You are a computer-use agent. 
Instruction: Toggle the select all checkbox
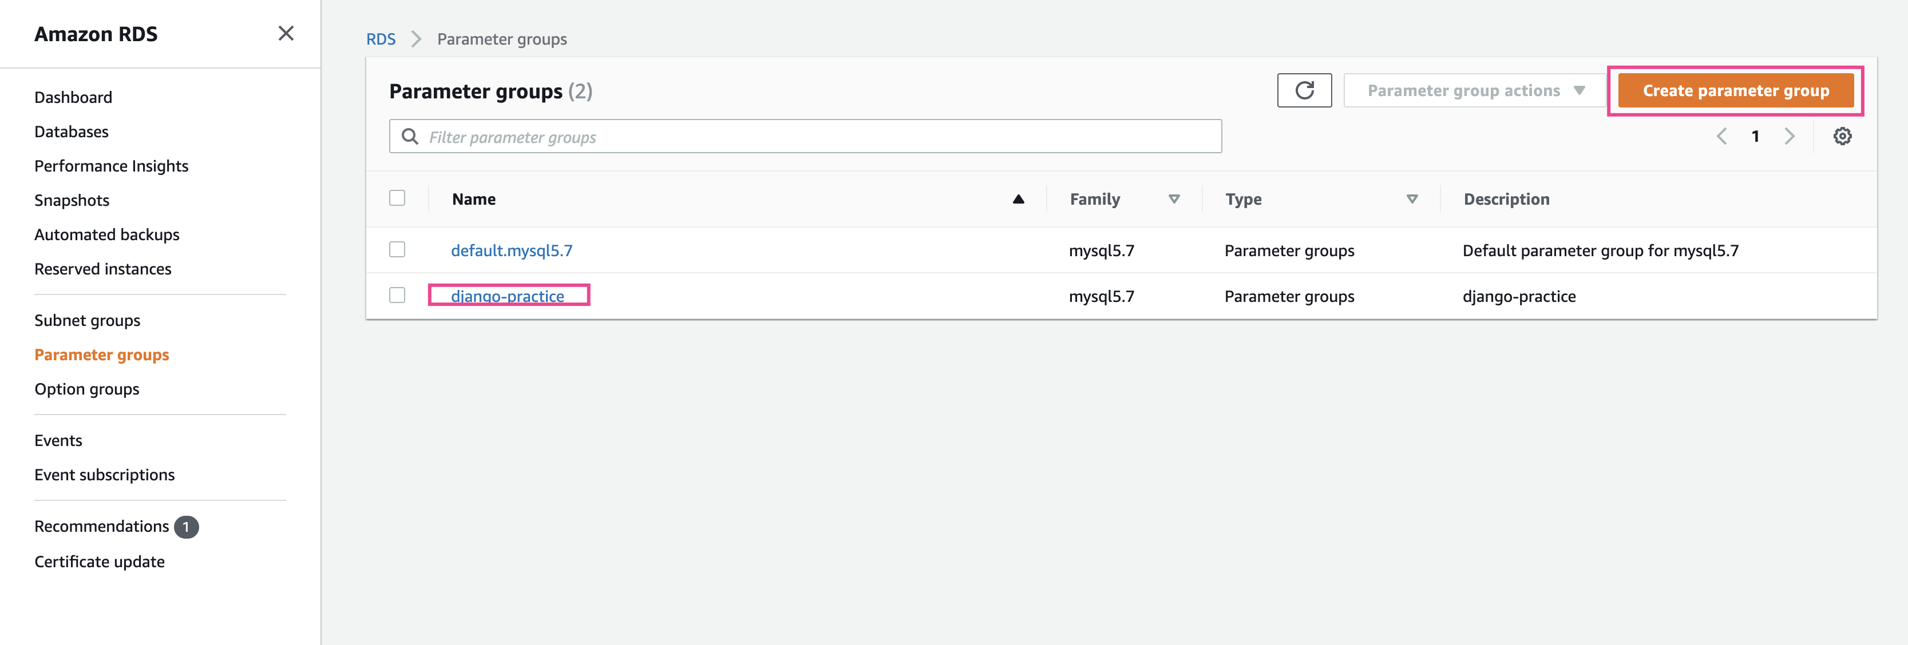click(x=397, y=198)
